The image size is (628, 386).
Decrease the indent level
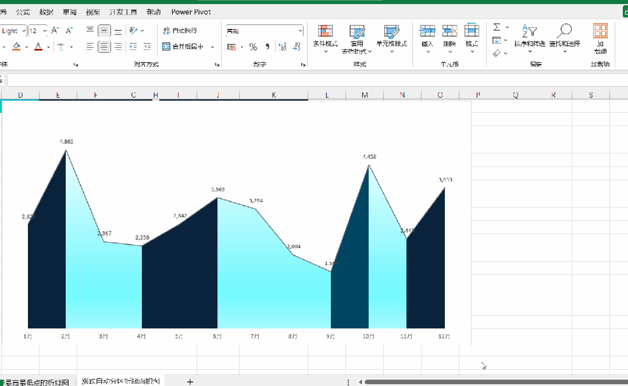(133, 47)
